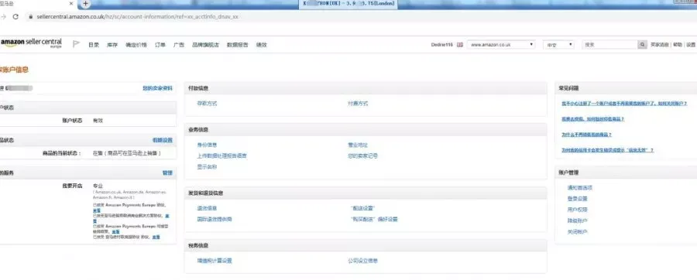Viewport: 697px width, 280px height.
Task: Open “购买配送”偏好设置 link
Action: click(x=374, y=219)
